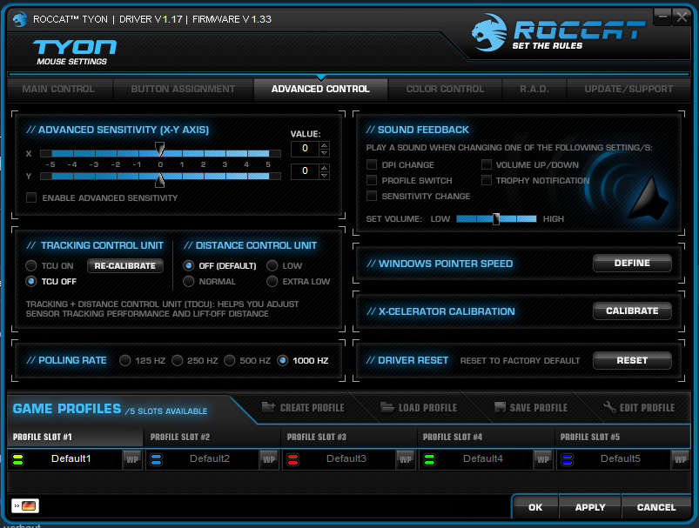
Task: Switch to the Color Control tab
Action: coord(445,89)
